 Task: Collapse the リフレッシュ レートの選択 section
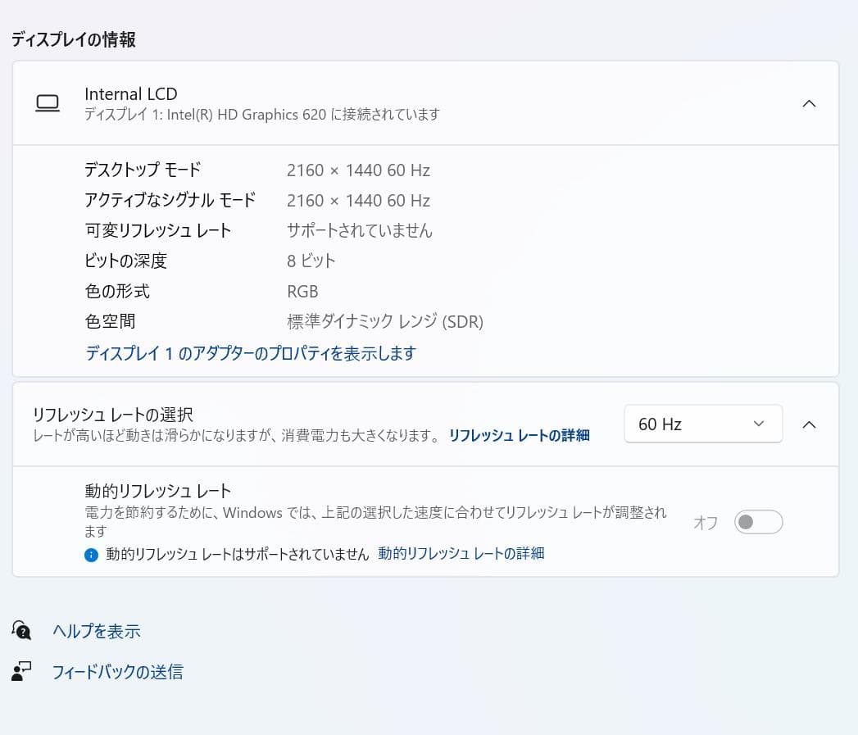(x=810, y=424)
